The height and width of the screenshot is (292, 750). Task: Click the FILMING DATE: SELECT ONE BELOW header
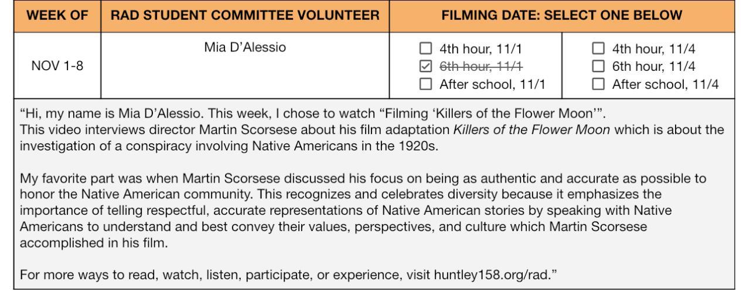pos(562,13)
